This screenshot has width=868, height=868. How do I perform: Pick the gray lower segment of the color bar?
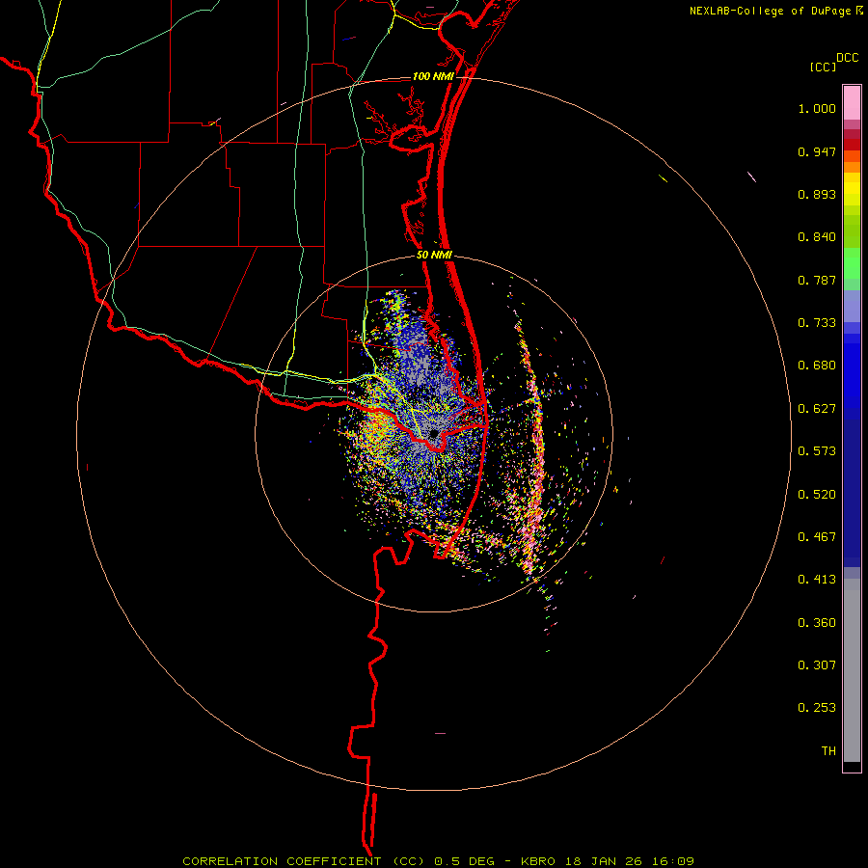[x=852, y=670]
